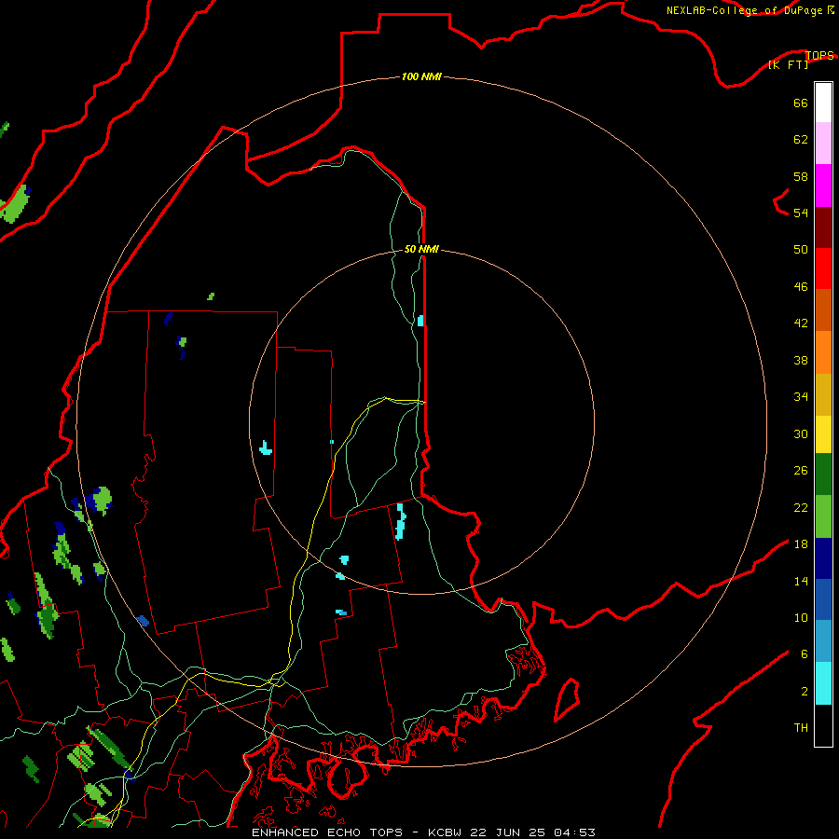Click the 2 legend value
The image size is (839, 839).
click(805, 692)
